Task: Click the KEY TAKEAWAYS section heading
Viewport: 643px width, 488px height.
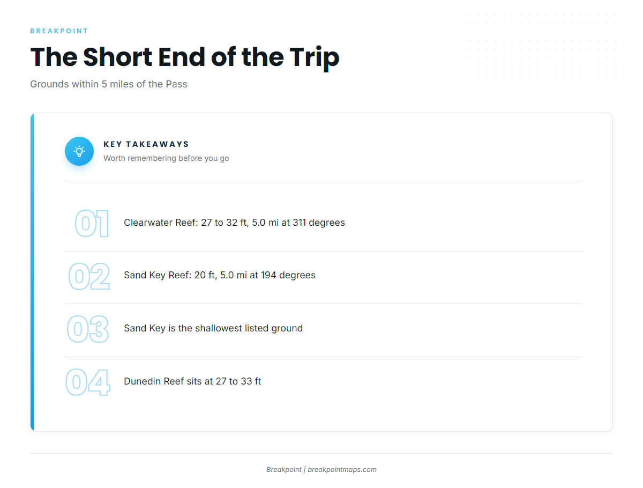Action: [146, 144]
